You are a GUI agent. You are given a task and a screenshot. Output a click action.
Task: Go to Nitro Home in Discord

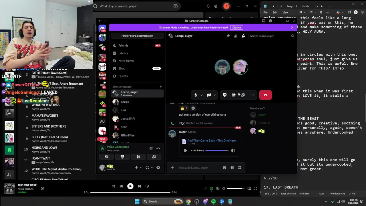[x=137, y=61]
